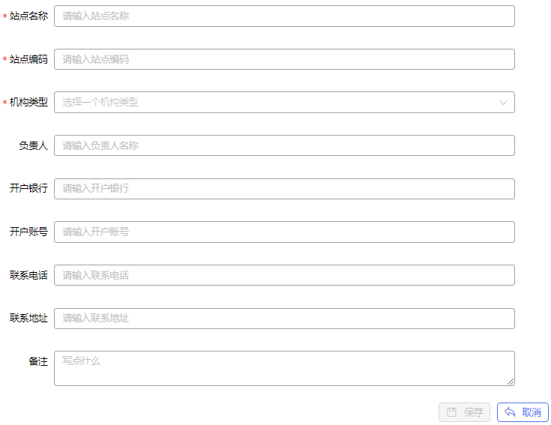Image resolution: width=551 pixels, height=425 pixels.
Task: Open the 选择一个机构类型 combo box
Action: coord(284,102)
